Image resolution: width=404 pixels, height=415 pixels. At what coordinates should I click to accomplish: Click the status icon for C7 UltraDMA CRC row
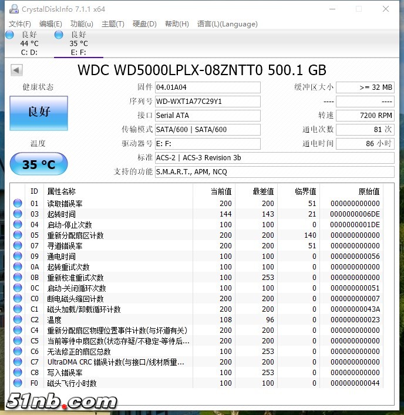click(x=18, y=362)
